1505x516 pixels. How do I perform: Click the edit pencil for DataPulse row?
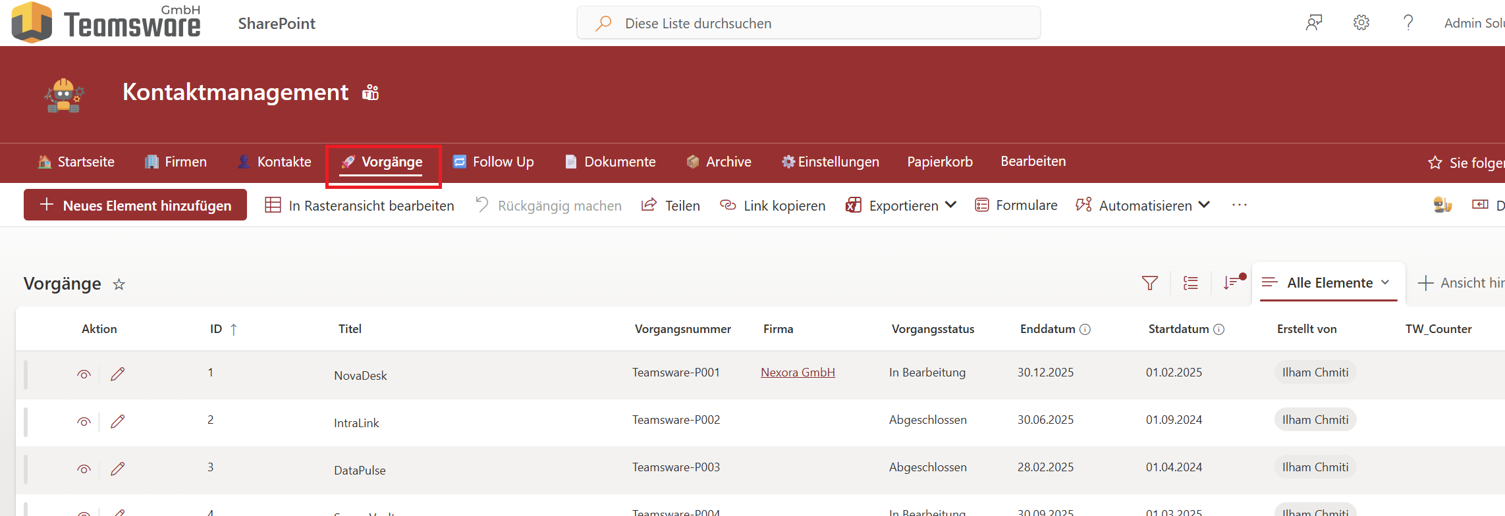coord(118,469)
